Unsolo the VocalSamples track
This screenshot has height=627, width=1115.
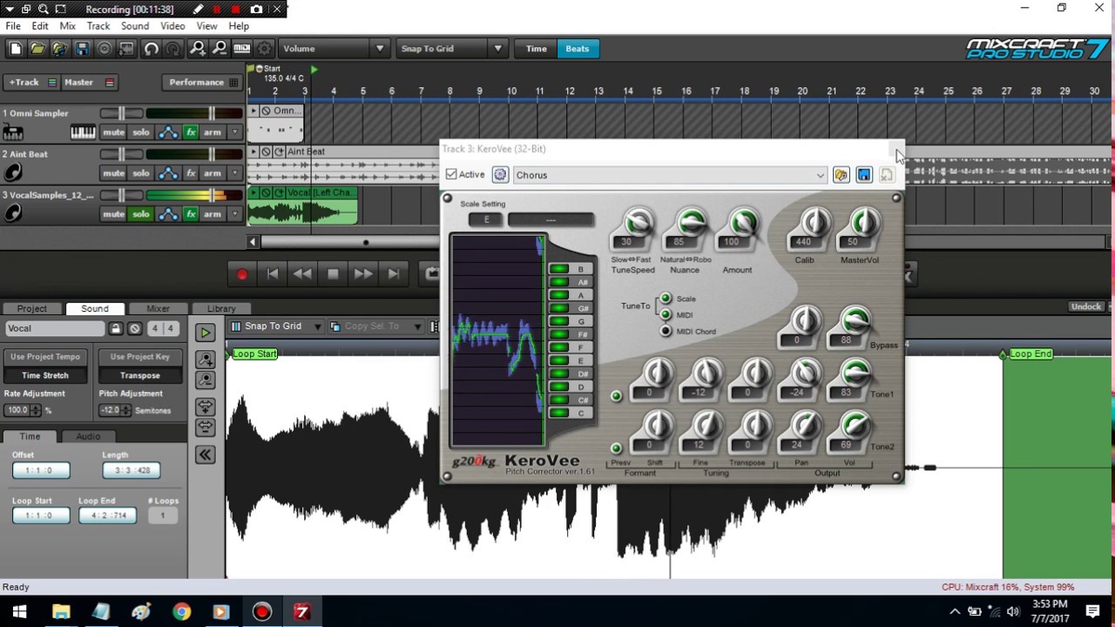point(141,214)
